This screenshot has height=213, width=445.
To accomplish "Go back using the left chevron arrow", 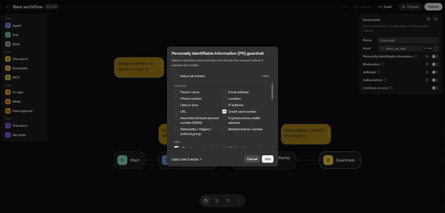I will click(7, 7).
